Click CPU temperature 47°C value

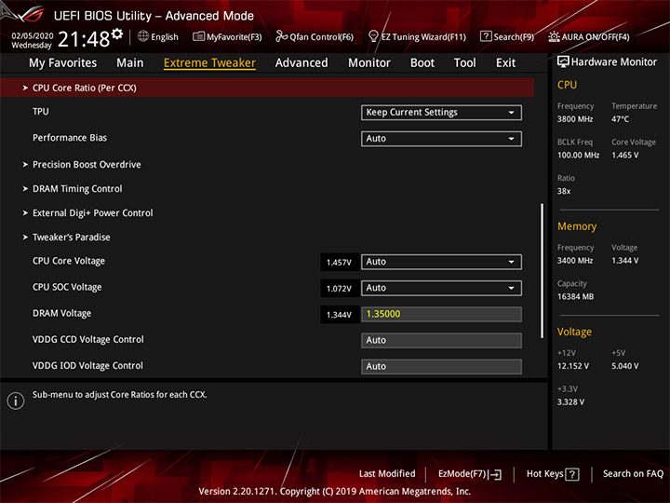click(x=620, y=119)
